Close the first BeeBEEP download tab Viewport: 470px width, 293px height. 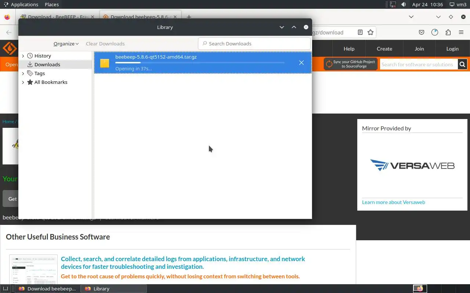92,17
